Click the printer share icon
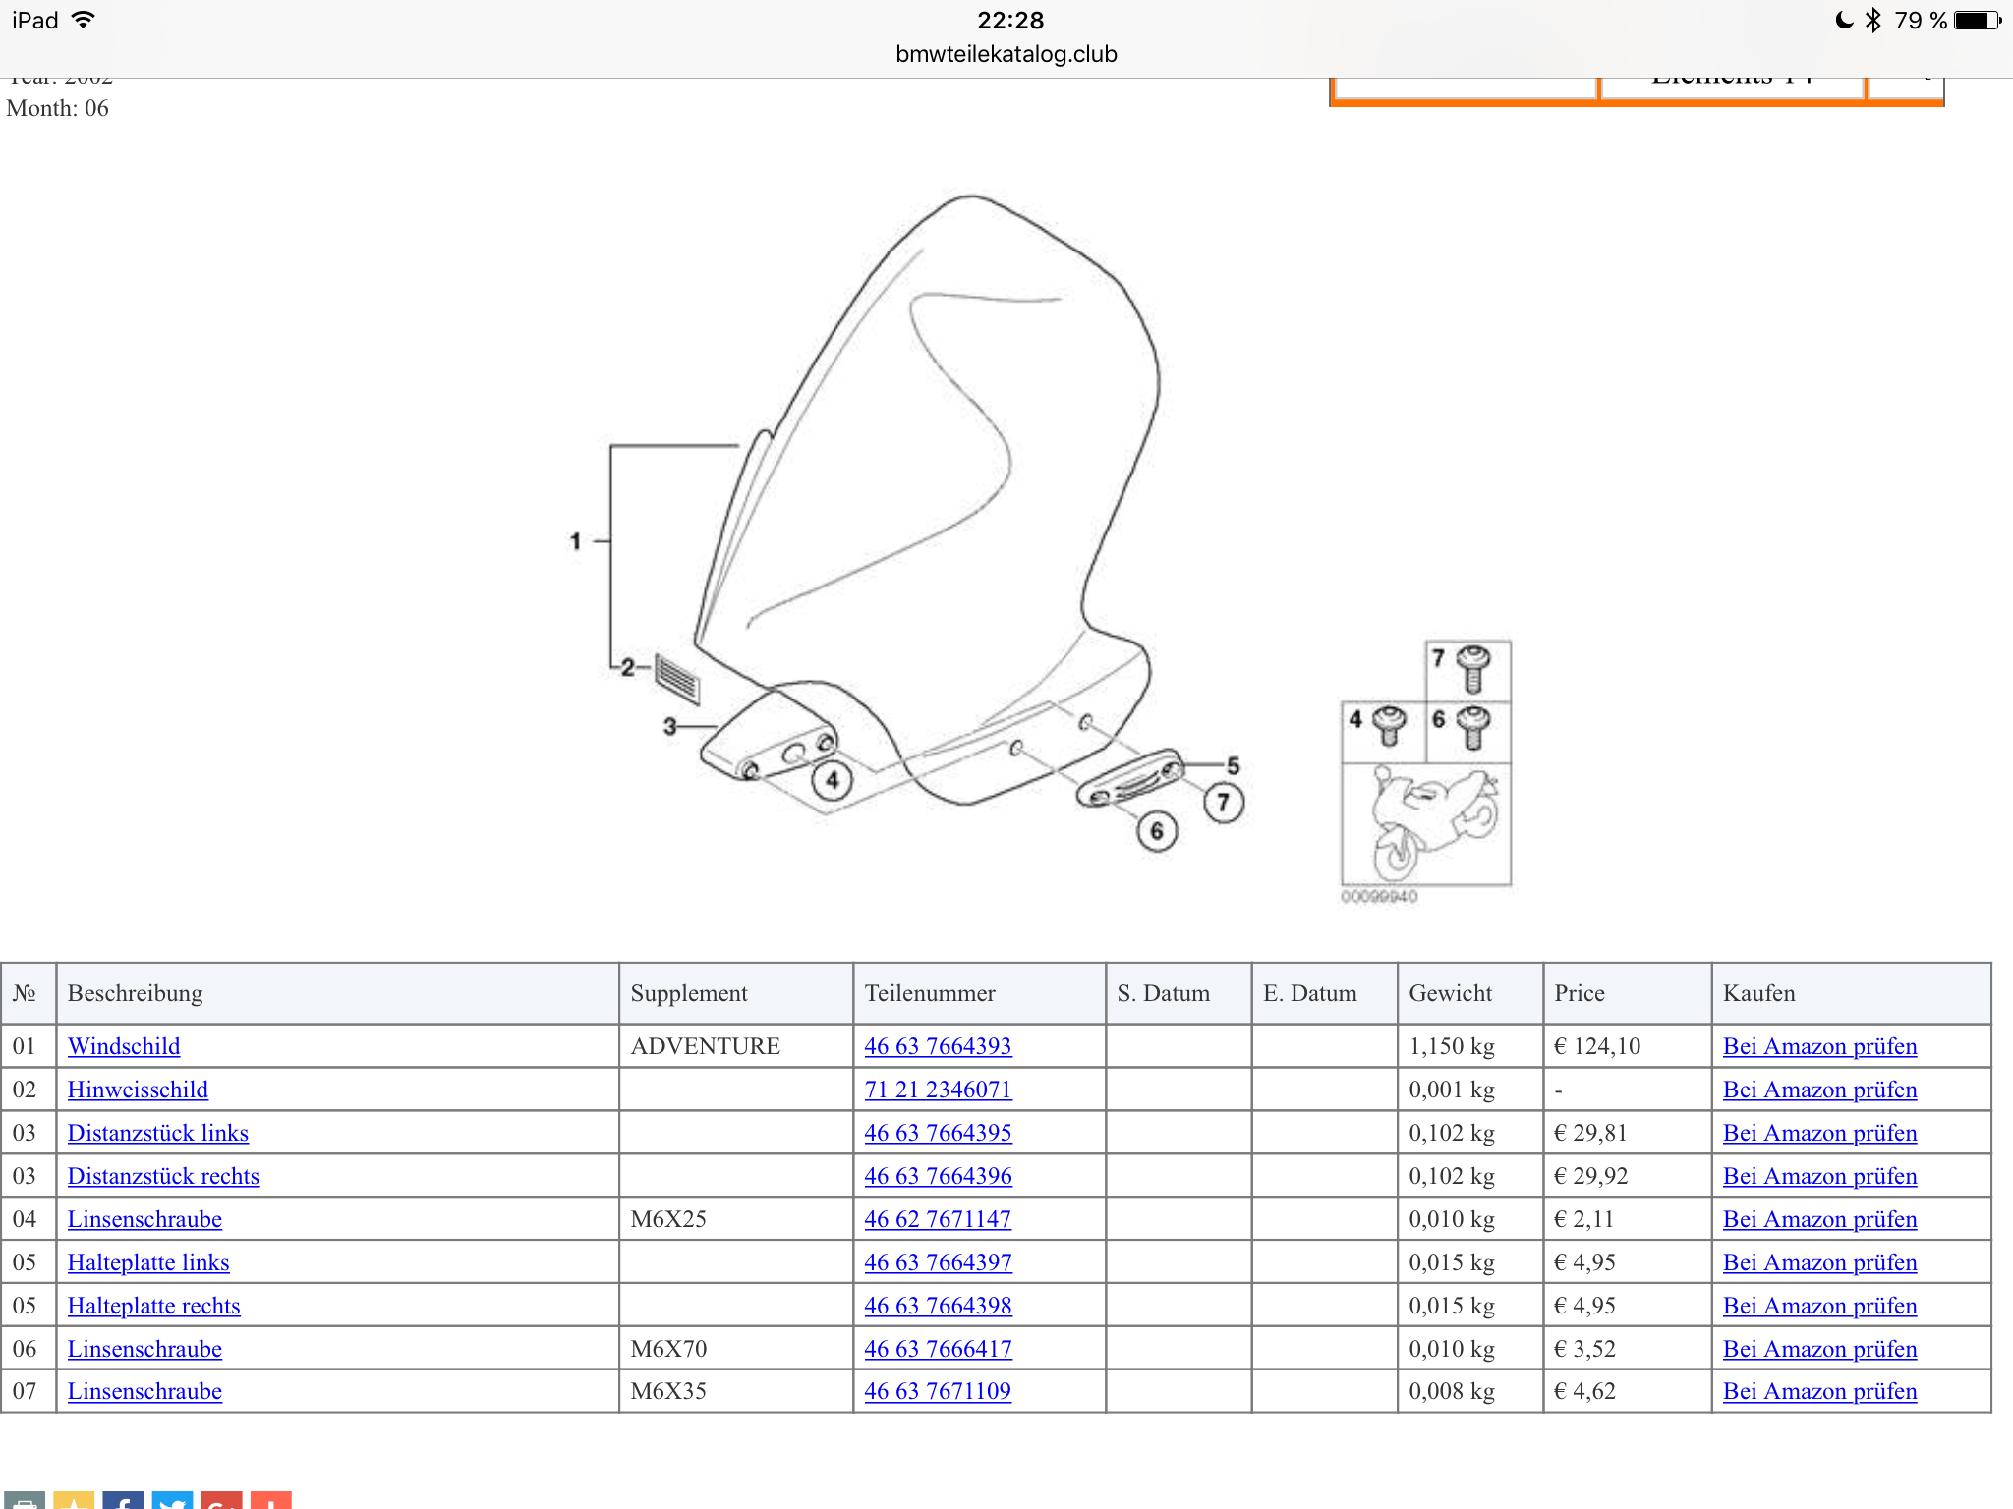2013x1509 pixels. (x=25, y=1501)
